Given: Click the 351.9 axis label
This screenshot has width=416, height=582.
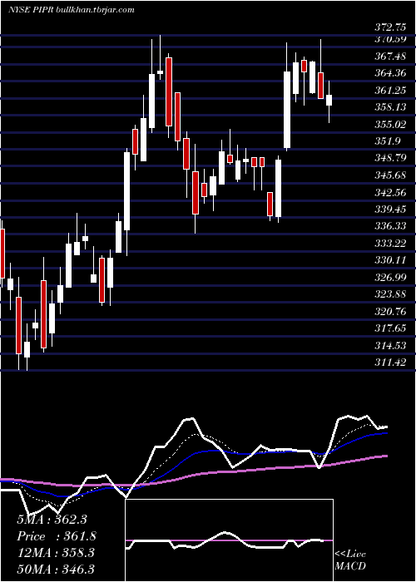Looking at the screenshot, I should 388,141.
